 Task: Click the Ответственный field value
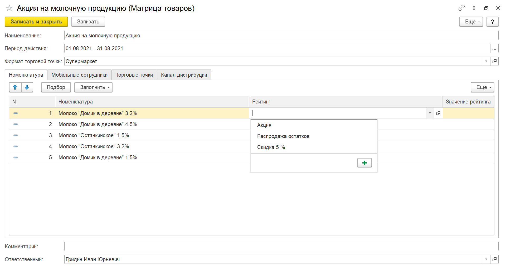(273, 259)
